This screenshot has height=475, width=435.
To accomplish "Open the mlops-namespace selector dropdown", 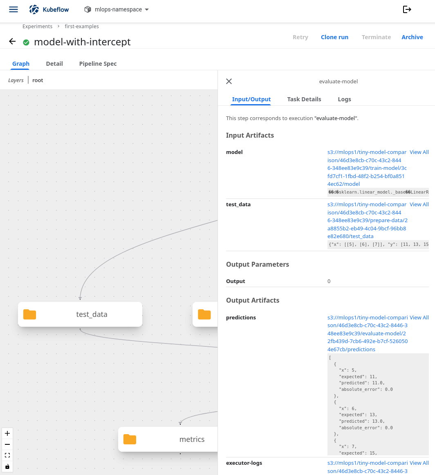I will [x=117, y=9].
